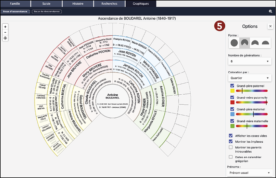Image resolution: width=276 pixels, height=178 pixels.
Task: Go to the Recherches tab
Action: pyautogui.click(x=109, y=4)
